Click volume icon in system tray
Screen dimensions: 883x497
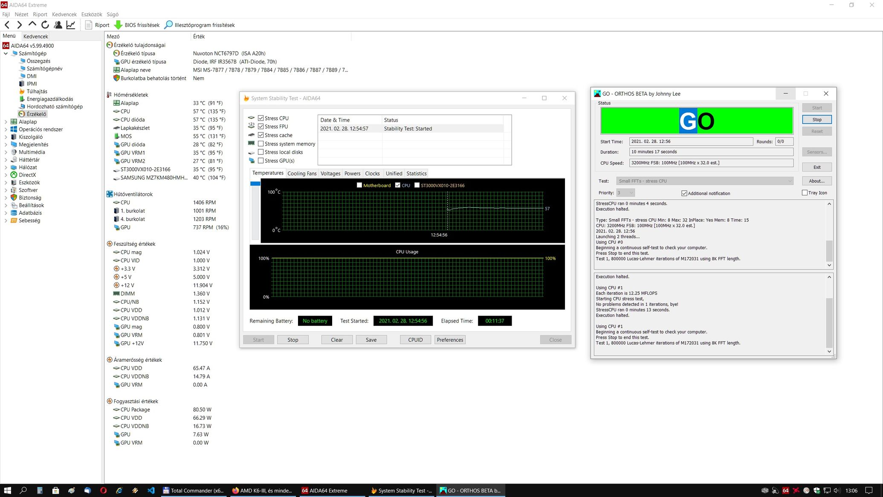click(x=837, y=491)
